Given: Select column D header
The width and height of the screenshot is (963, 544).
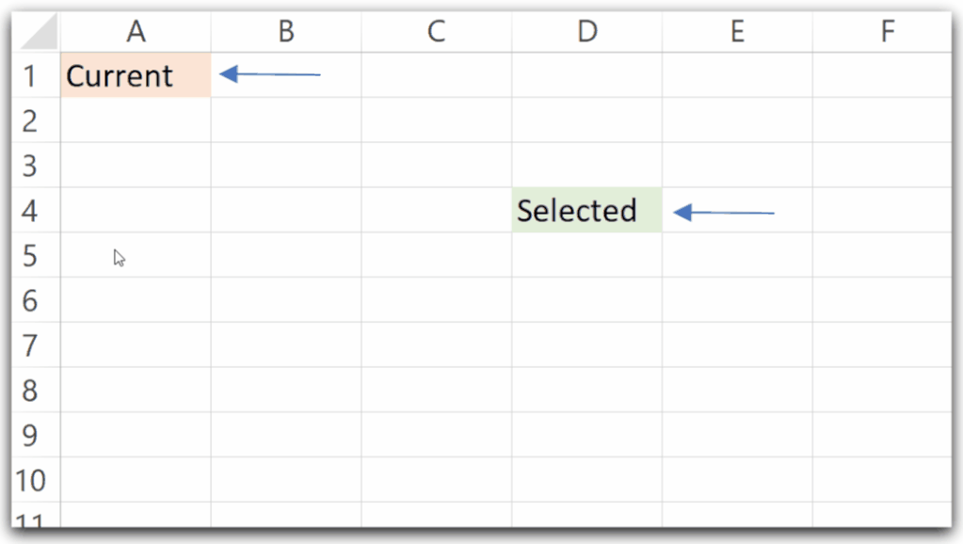Looking at the screenshot, I should (586, 31).
